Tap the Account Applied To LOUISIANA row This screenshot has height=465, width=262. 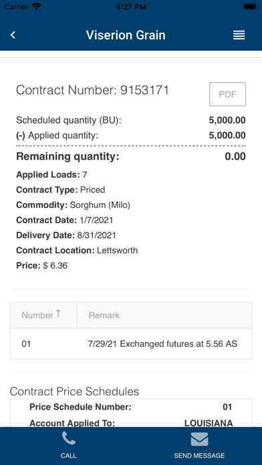(x=131, y=423)
